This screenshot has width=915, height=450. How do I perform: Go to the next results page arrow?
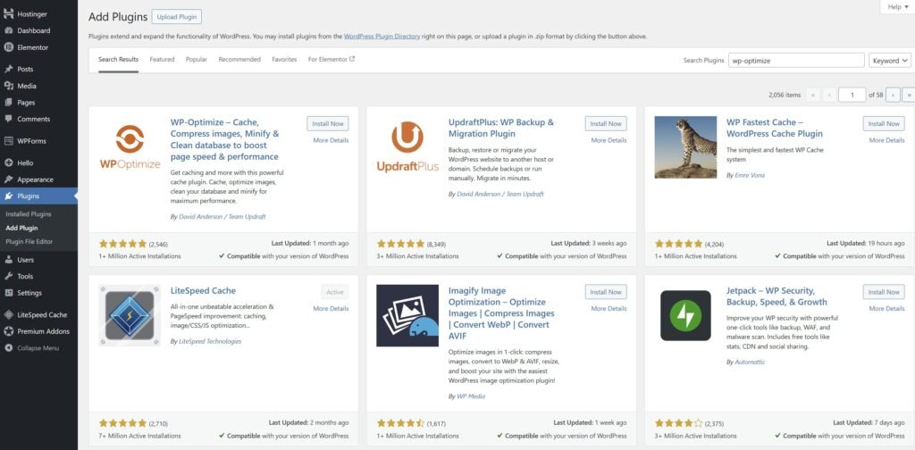[893, 95]
